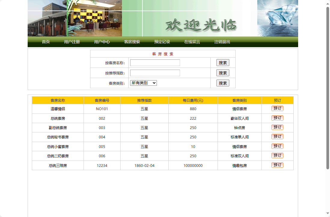Viewport: 330px width, 217px height.
Task: Reserve 总统套房 using its 预订 button
Action: tap(277, 118)
